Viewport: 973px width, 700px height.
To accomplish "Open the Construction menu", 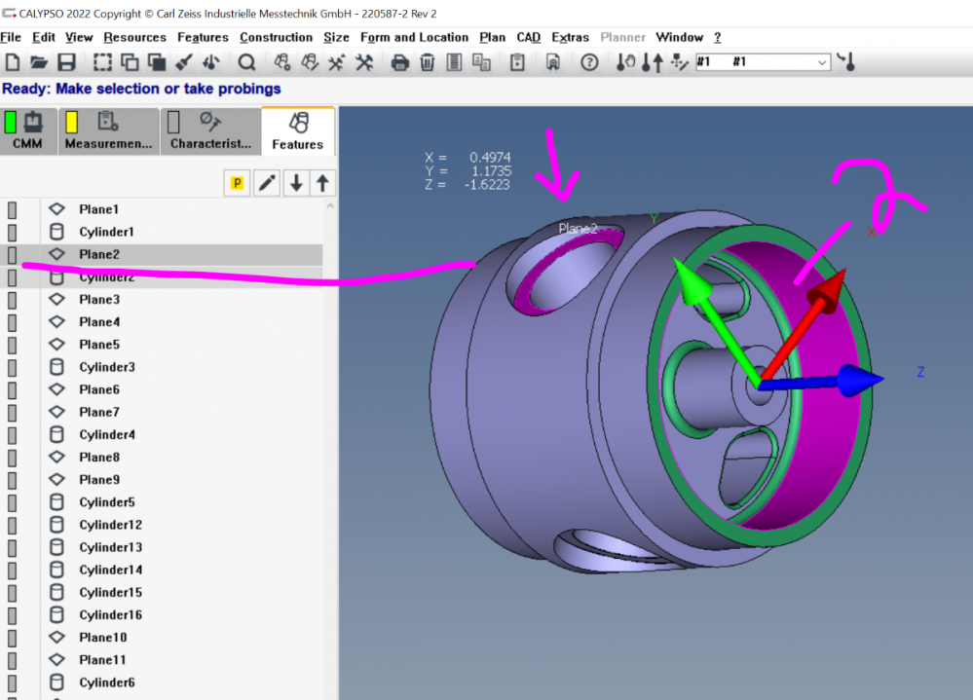I will tap(276, 37).
